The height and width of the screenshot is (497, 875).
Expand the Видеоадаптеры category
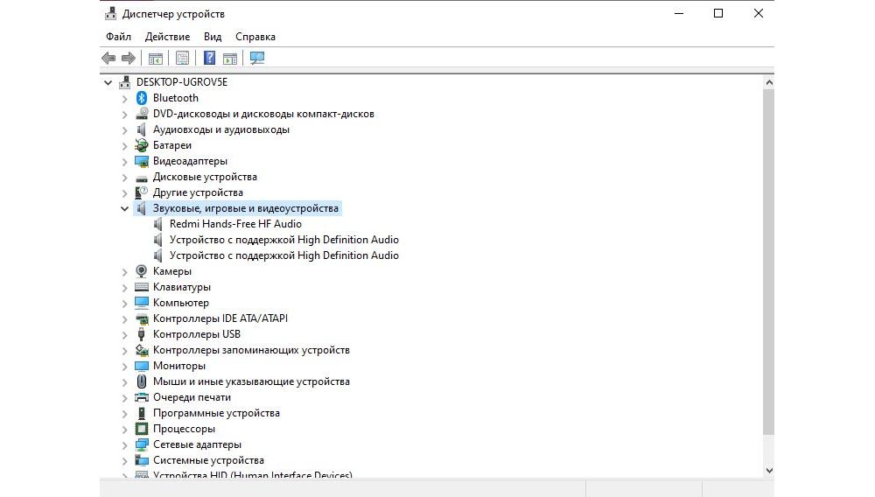point(124,161)
